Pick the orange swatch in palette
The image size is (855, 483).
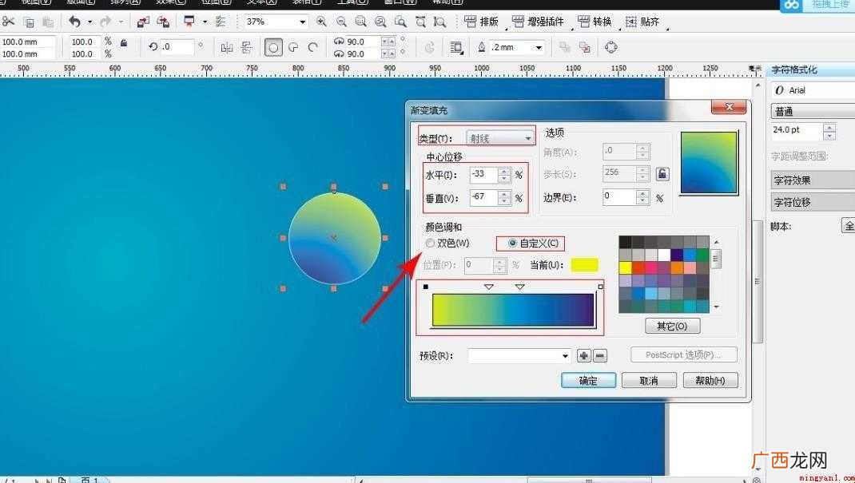677,267
